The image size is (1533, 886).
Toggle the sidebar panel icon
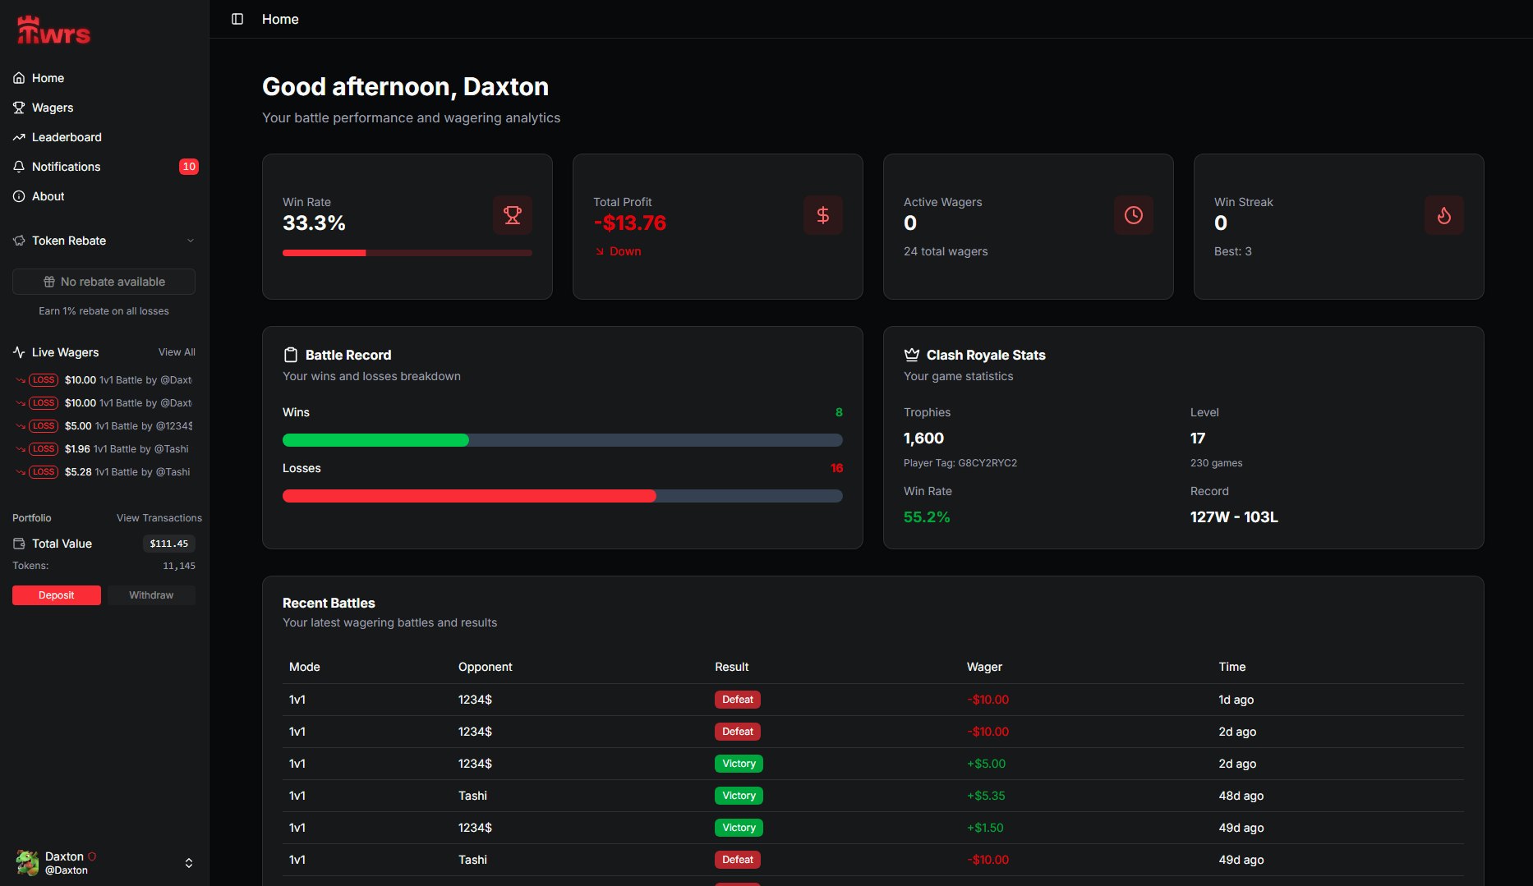click(237, 19)
